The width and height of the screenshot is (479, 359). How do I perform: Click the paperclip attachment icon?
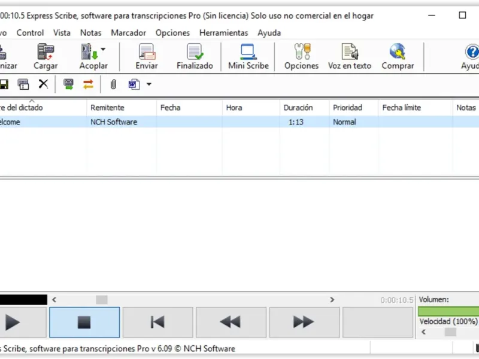[x=113, y=84]
